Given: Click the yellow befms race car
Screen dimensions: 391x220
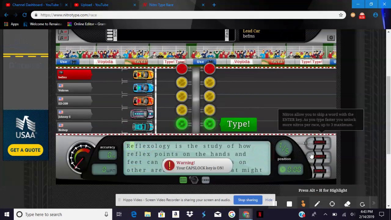Looking at the screenshot, I should tap(143, 75).
